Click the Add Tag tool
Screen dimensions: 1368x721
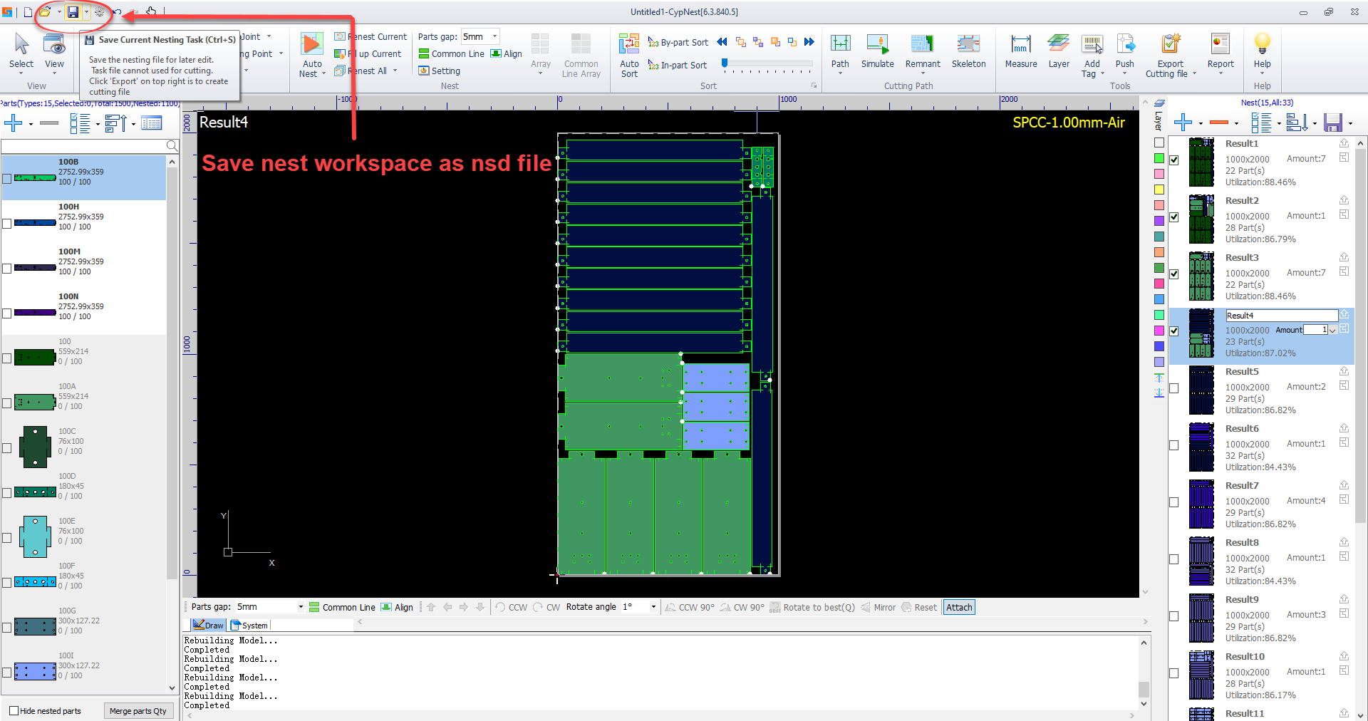point(1092,55)
